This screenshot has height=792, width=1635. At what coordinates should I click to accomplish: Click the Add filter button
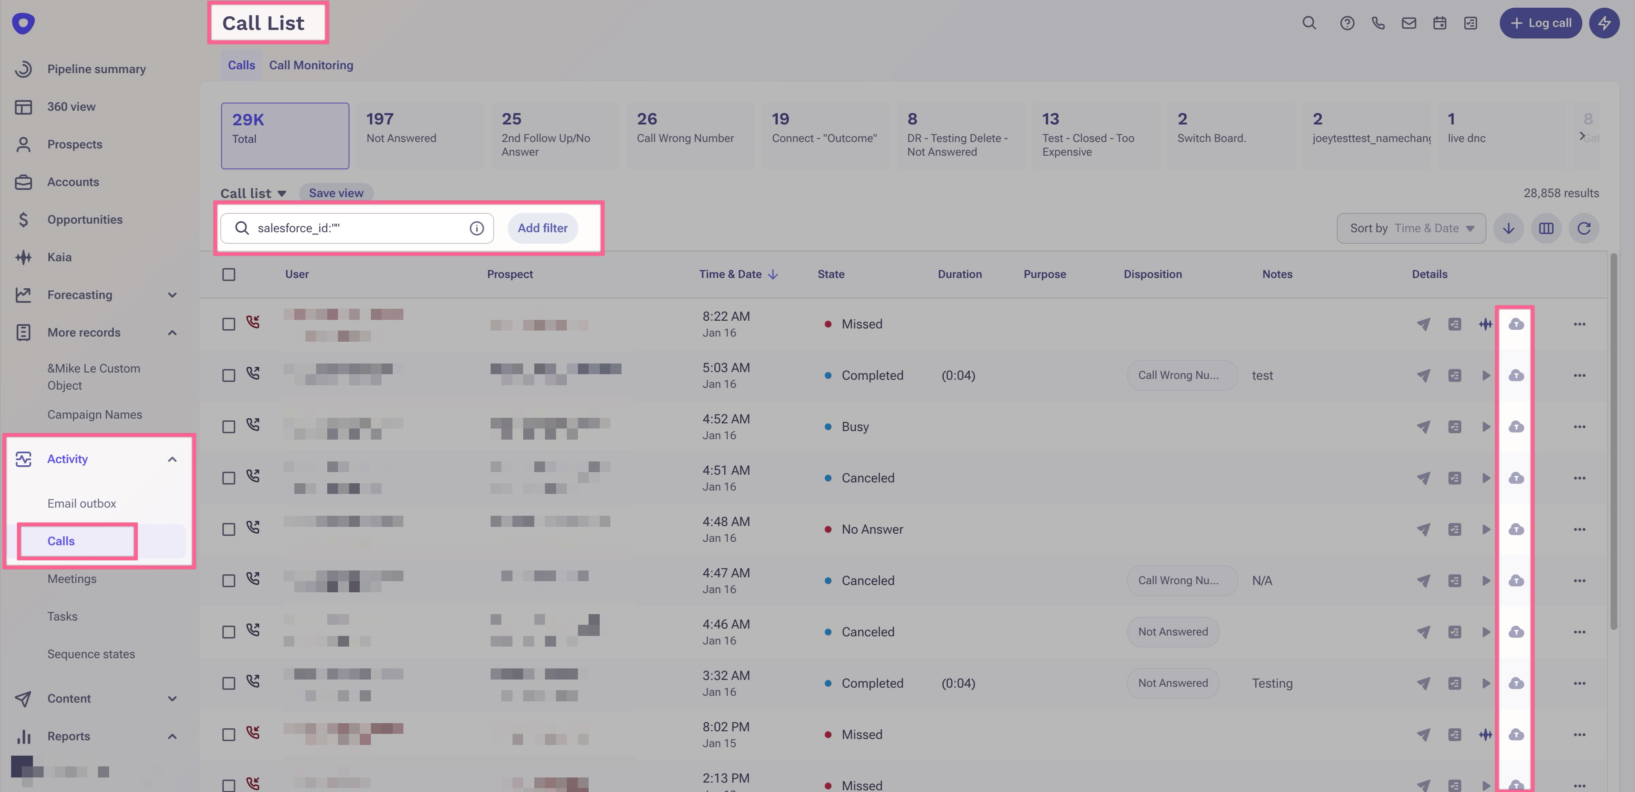tap(542, 228)
